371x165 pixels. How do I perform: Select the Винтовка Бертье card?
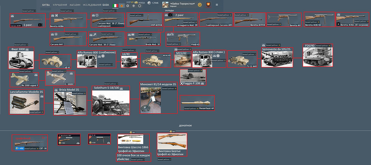point(172,145)
